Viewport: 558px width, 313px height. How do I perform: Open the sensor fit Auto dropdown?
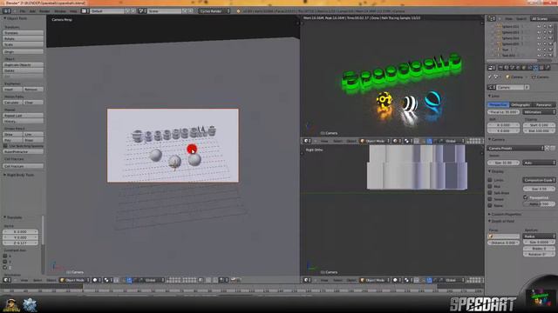[x=539, y=163]
